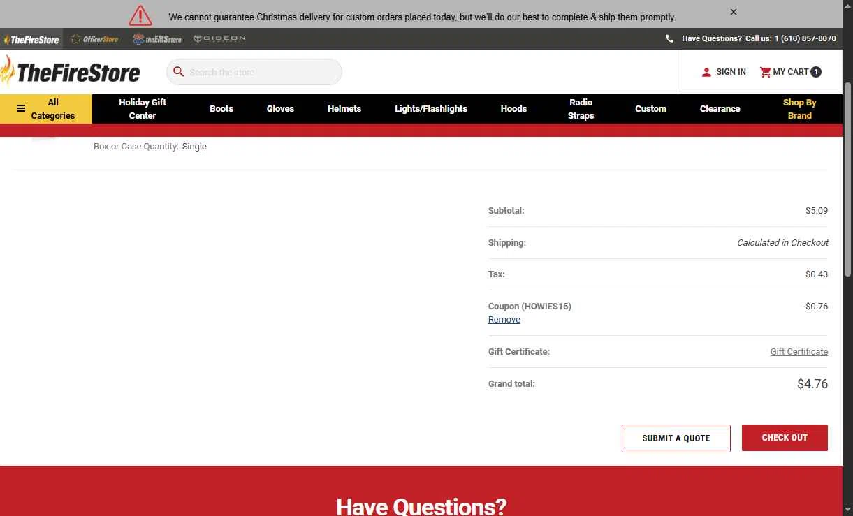Switch to OfficerStore site tab
Viewport: 853px width, 516px height.
95,39
